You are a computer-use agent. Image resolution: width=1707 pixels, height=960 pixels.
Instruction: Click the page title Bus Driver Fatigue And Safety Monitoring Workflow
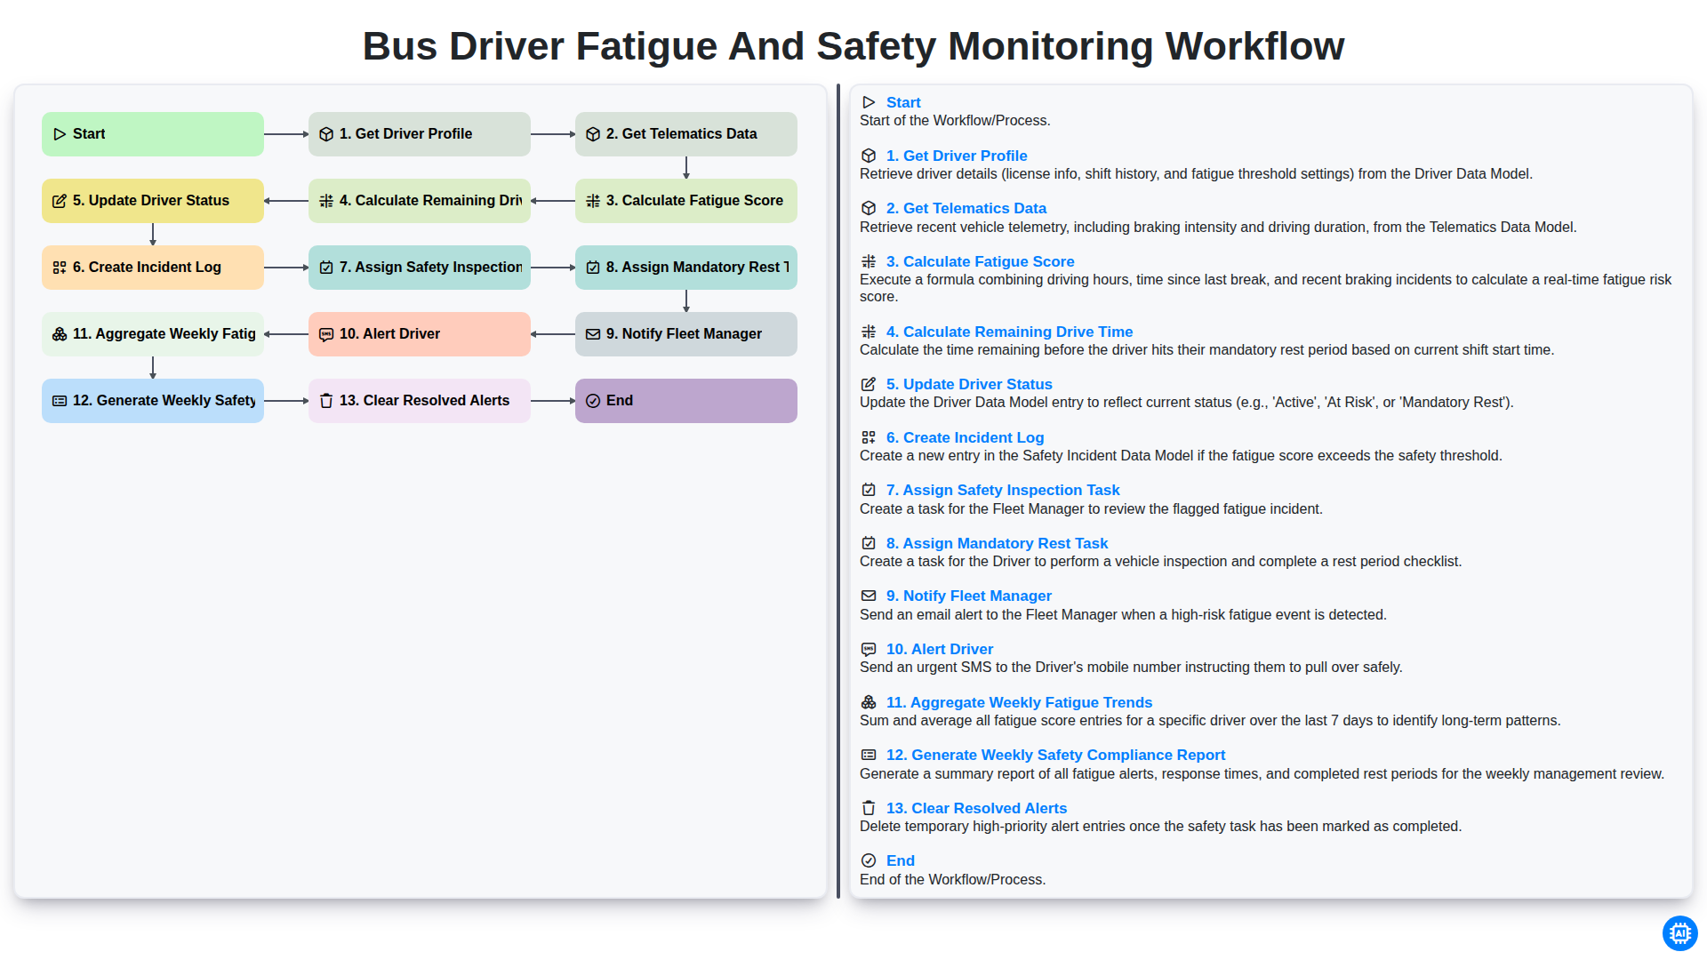coord(853,46)
